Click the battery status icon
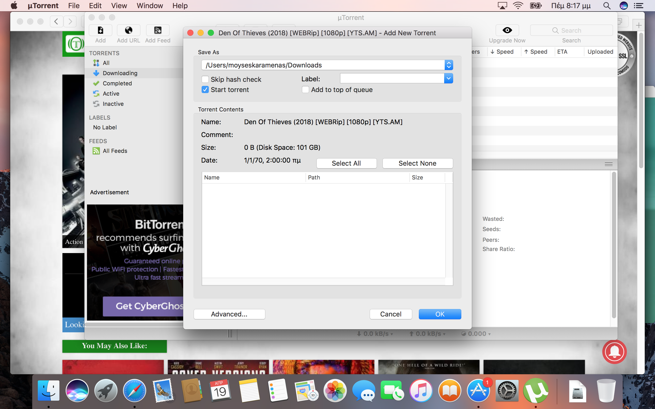The image size is (655, 409). [x=536, y=6]
